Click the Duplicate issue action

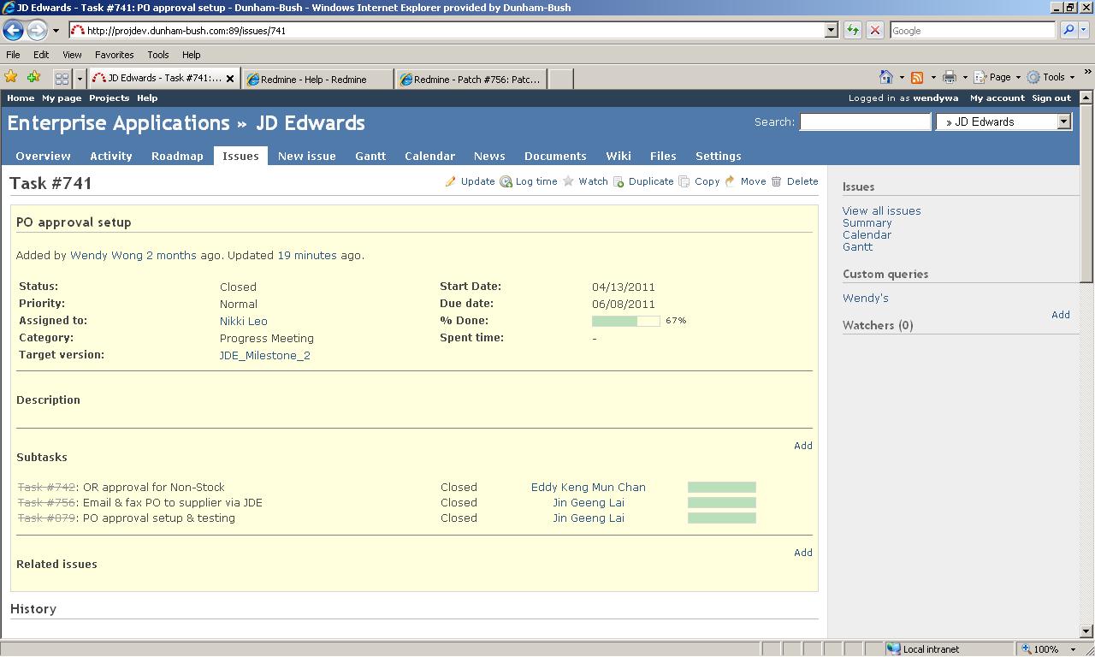point(643,181)
